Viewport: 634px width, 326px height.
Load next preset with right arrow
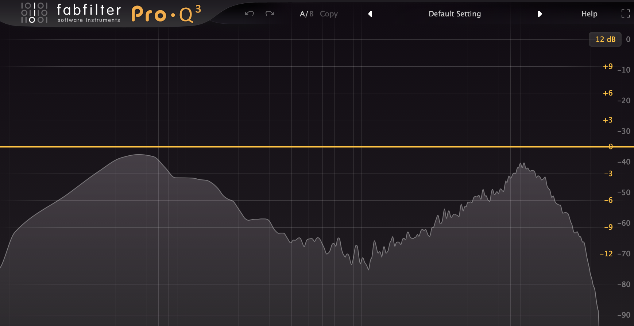[540, 14]
